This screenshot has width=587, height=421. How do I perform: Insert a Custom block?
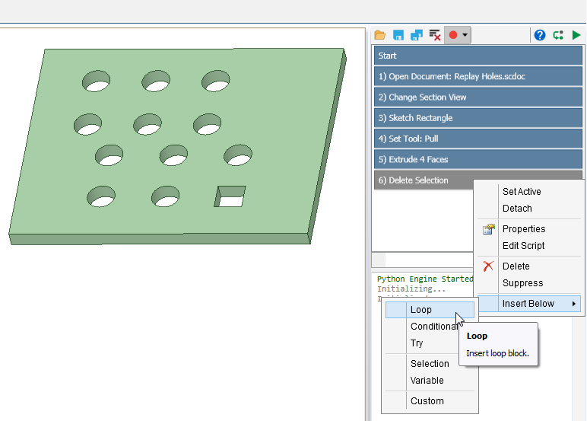click(430, 401)
